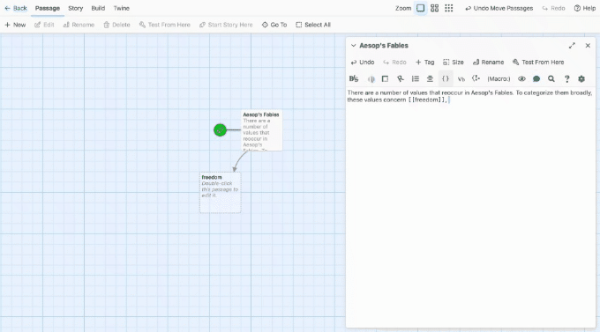The image size is (600, 332).
Task: Select the Aesop's Fables passage card on map
Action: coord(262,130)
